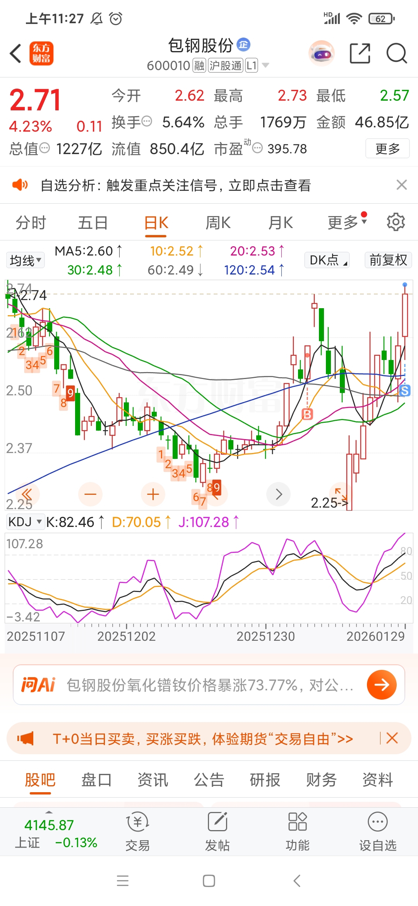Zoom out the K-line with the minus button
Image resolution: width=418 pixels, height=906 pixels.
(x=90, y=494)
